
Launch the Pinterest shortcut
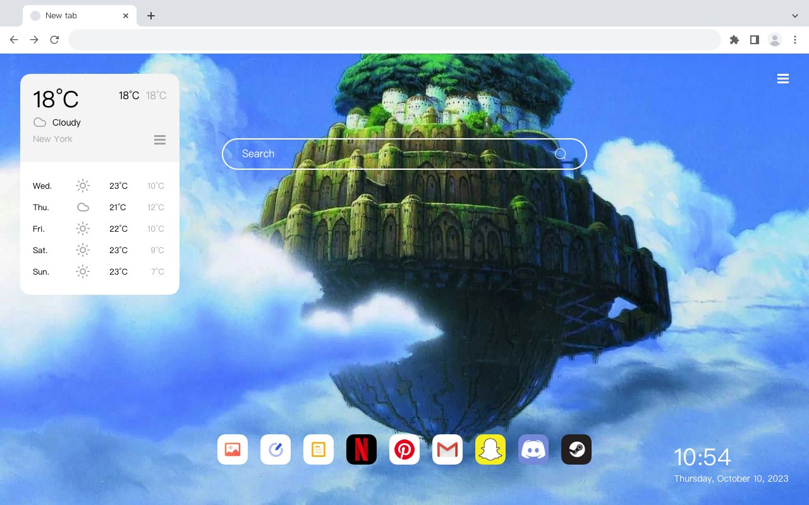coord(404,449)
